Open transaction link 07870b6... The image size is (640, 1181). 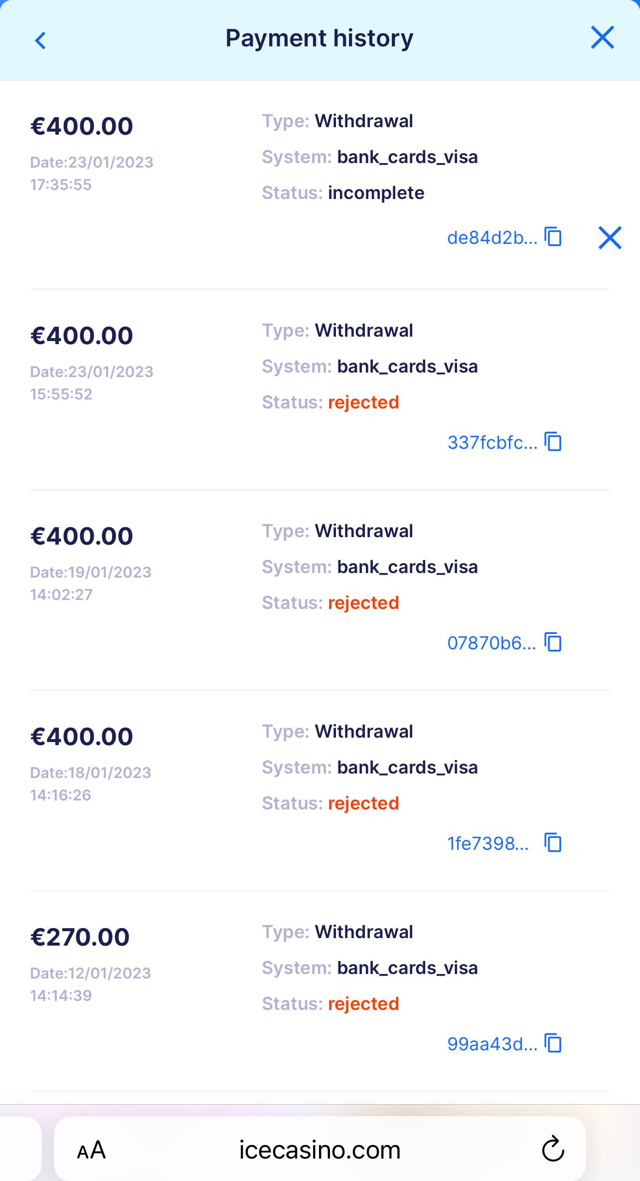pyautogui.click(x=491, y=643)
